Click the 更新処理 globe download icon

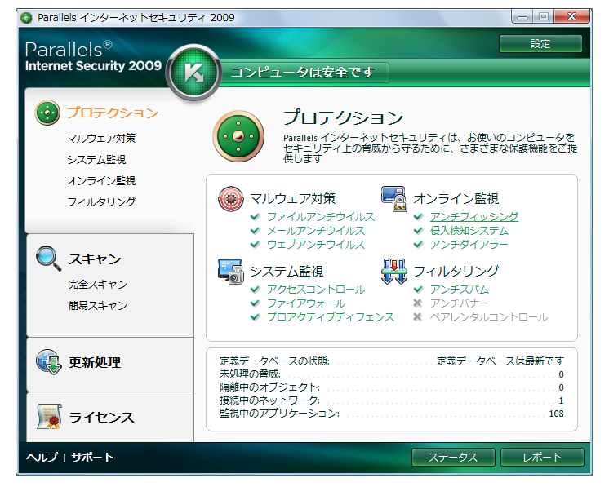point(48,362)
